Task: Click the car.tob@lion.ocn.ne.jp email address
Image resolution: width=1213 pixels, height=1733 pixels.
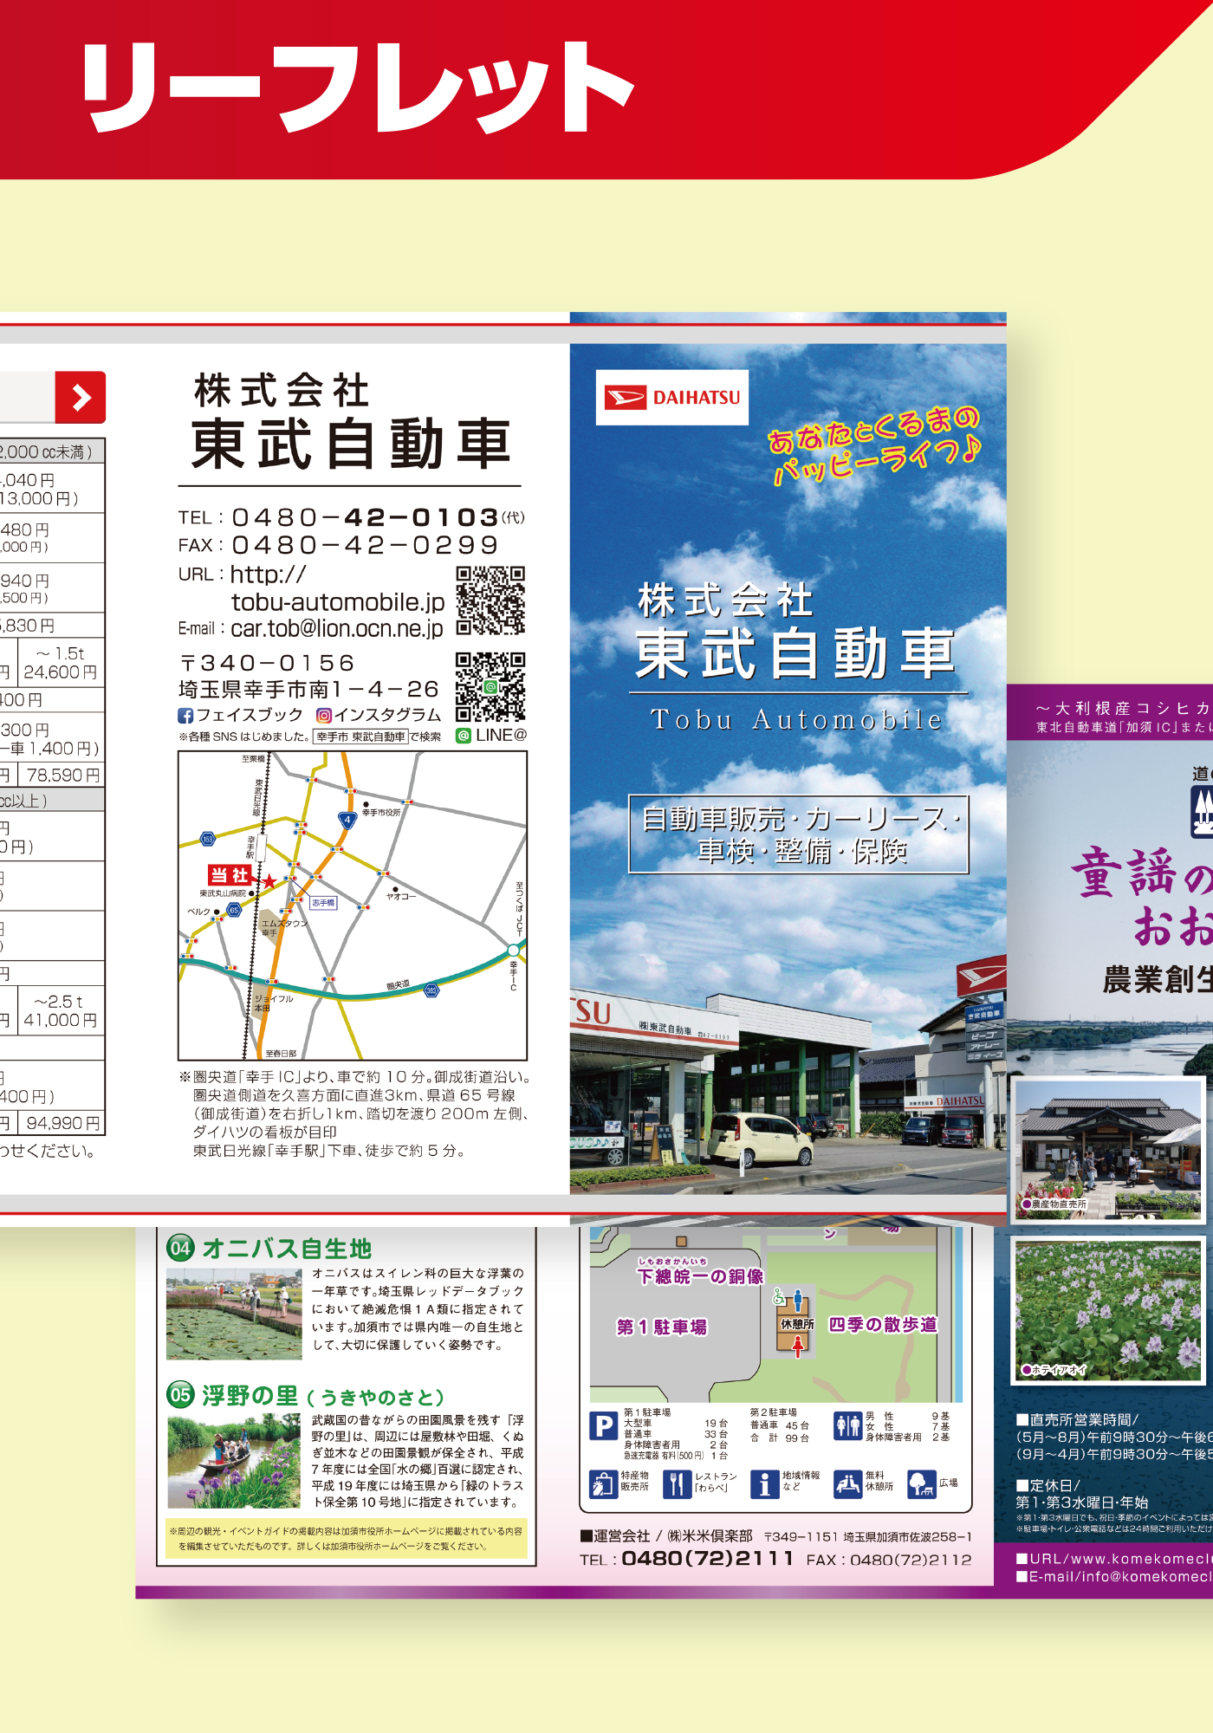Action: tap(336, 628)
